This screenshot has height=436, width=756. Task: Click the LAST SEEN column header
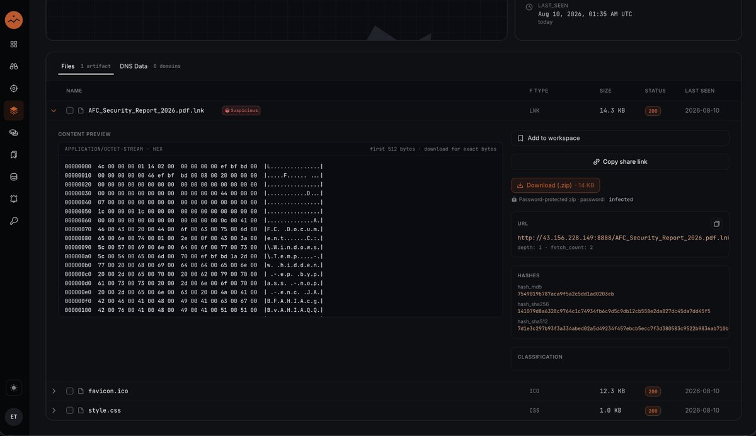point(700,91)
